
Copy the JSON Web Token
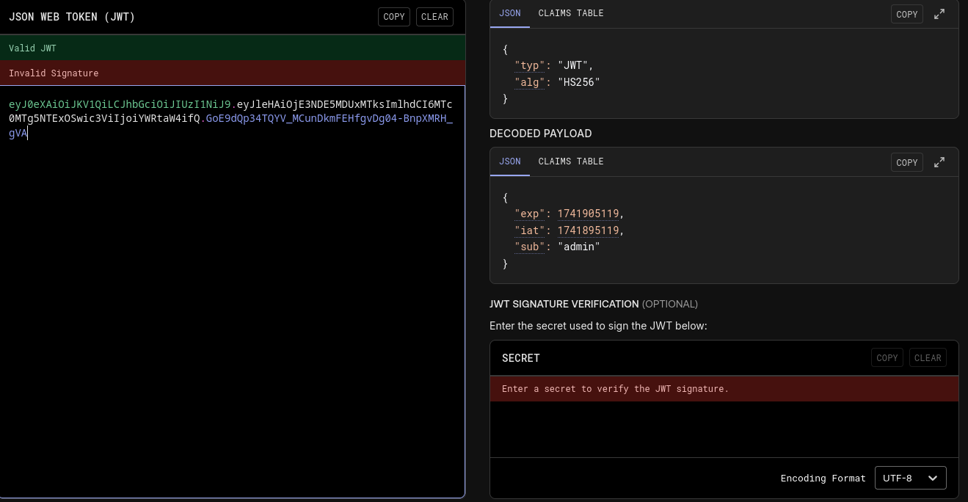393,17
